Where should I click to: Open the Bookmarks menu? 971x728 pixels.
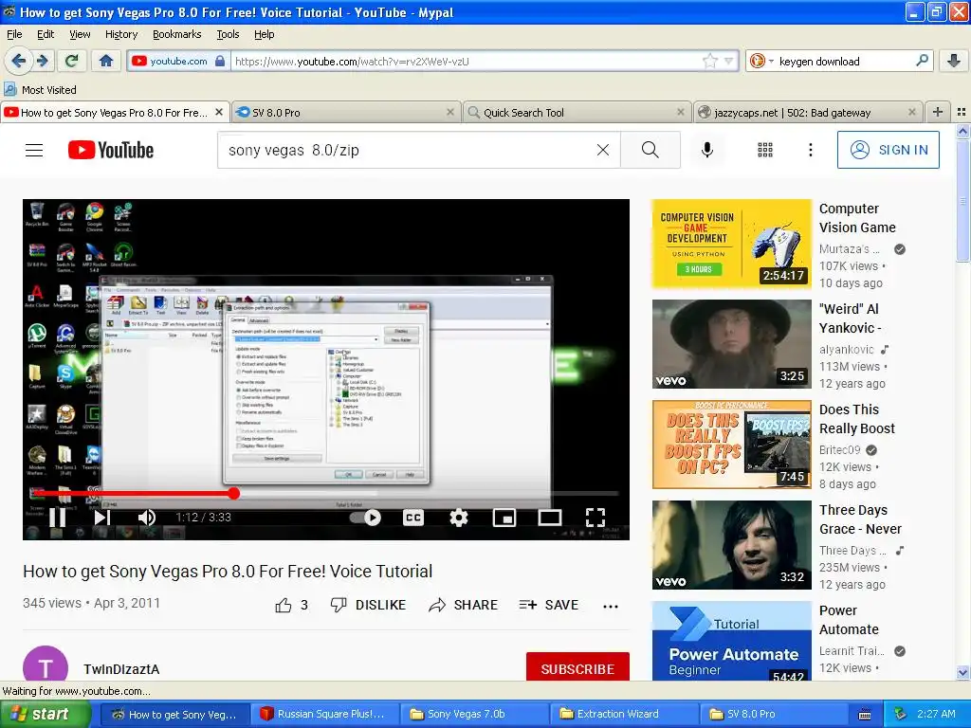tap(177, 34)
